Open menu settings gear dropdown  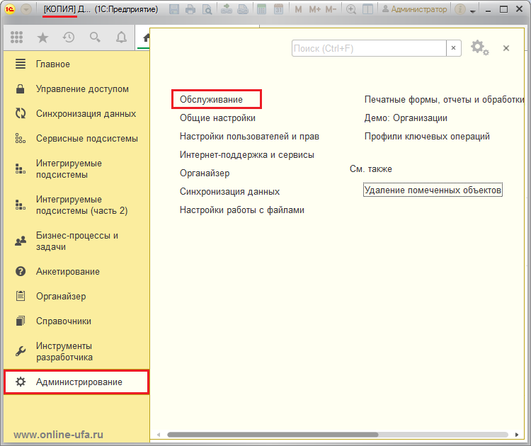(480, 47)
